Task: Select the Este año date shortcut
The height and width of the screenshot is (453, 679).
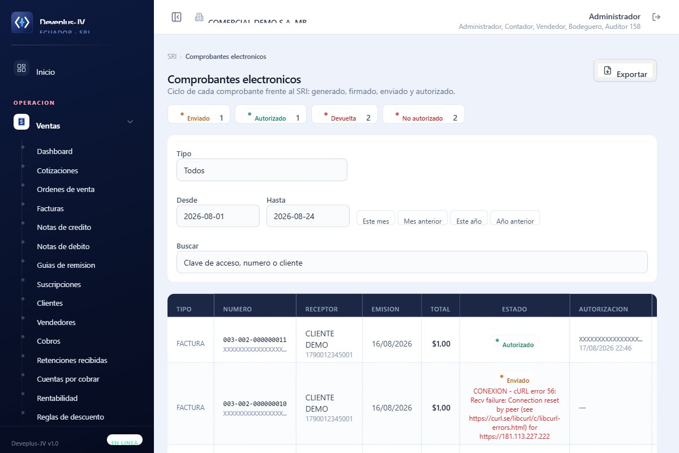Action: [x=469, y=218]
